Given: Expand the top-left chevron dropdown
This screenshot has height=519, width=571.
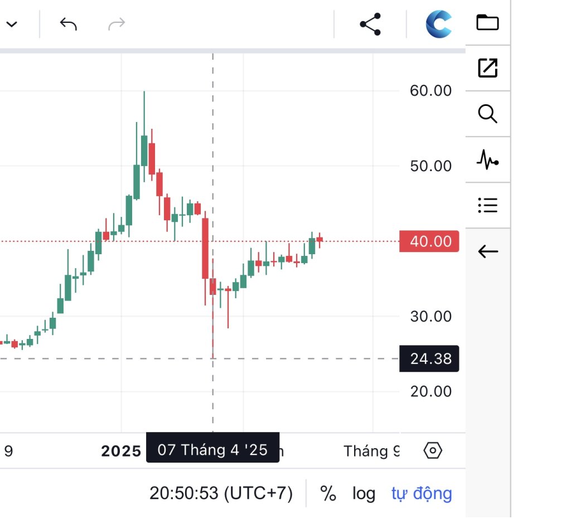Looking at the screenshot, I should click(12, 25).
